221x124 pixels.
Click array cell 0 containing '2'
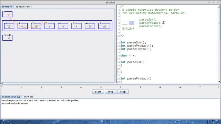click(x=9, y=26)
